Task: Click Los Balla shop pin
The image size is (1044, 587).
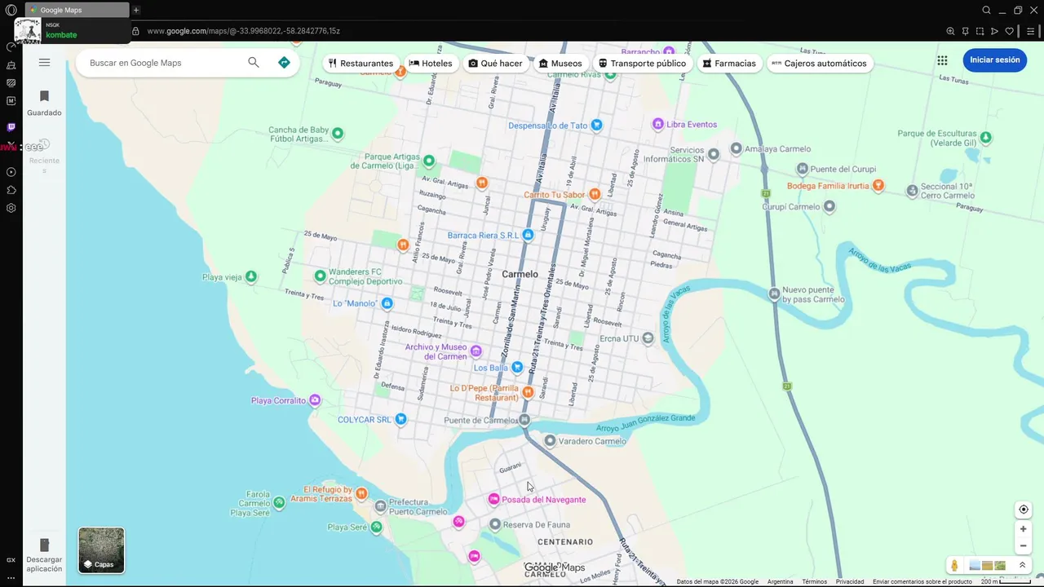Action: pos(517,368)
